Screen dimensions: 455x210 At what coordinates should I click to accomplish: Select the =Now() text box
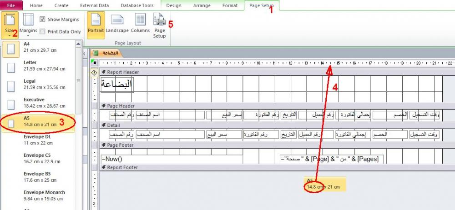point(172,159)
